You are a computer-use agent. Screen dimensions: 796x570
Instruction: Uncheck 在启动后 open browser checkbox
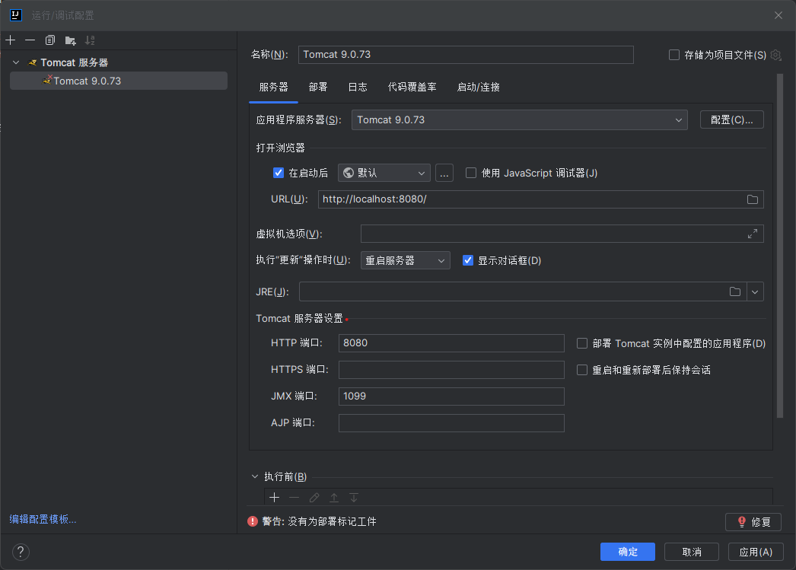(x=279, y=173)
